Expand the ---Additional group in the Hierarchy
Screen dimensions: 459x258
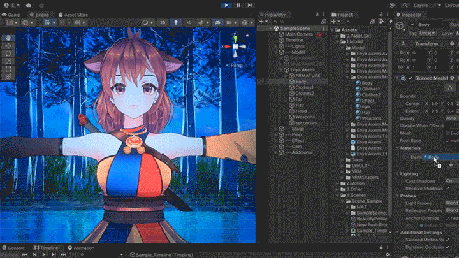click(x=275, y=152)
